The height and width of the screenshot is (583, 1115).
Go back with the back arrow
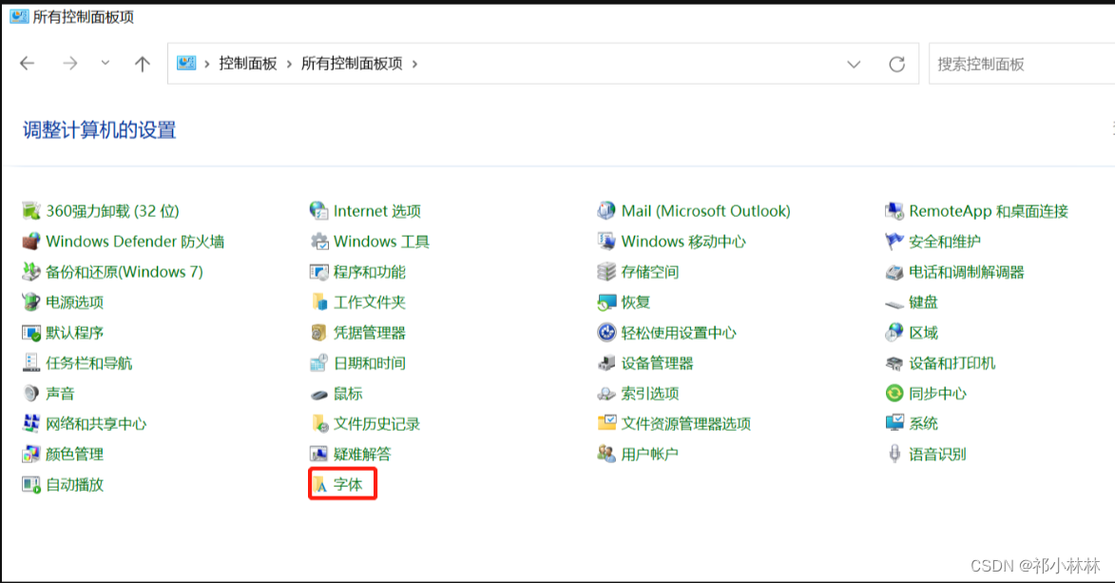[x=27, y=64]
